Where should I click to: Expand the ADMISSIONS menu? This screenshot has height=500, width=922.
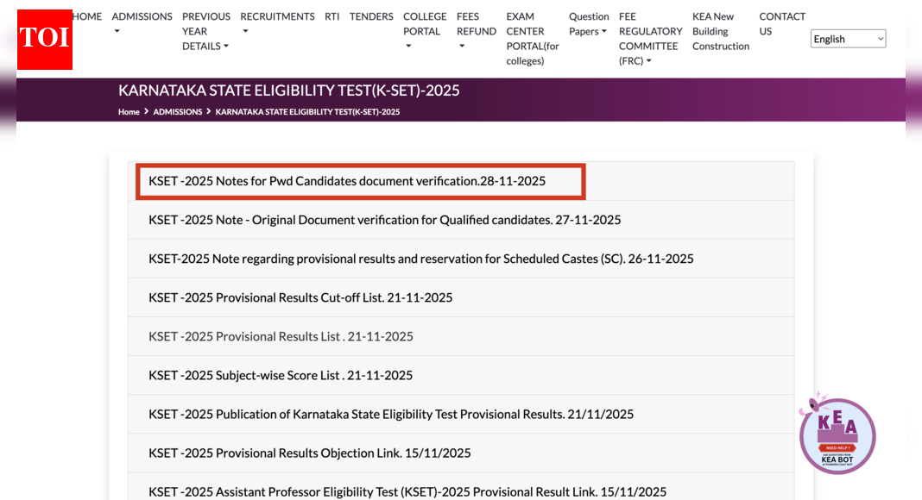coord(142,23)
